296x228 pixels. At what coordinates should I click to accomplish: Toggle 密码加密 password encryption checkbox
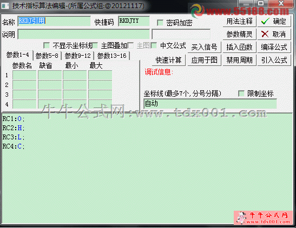(x=160, y=23)
